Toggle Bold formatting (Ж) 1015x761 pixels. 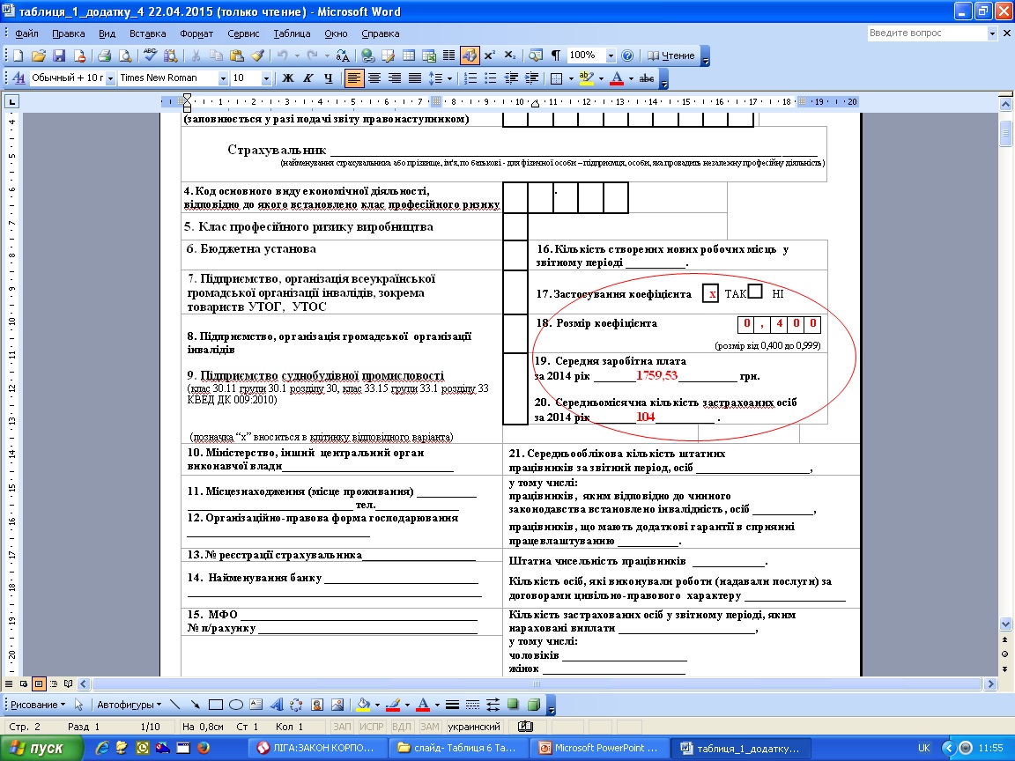(287, 78)
